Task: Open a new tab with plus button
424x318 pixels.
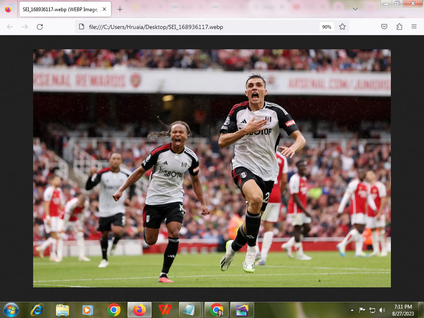Action: point(120,9)
